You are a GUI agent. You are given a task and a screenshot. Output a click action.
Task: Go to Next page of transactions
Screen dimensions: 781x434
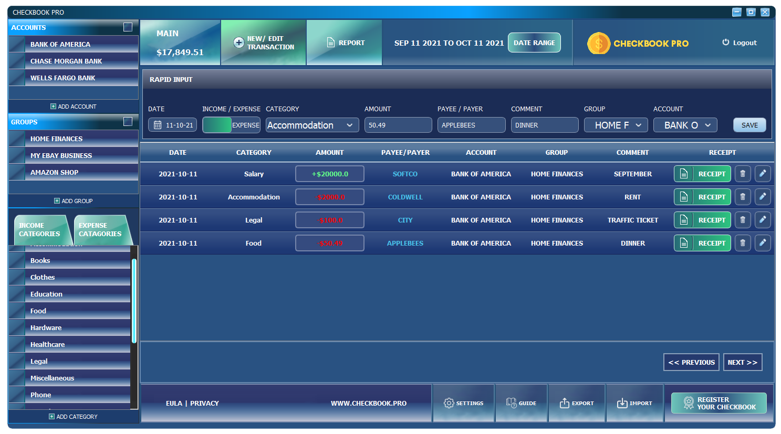(743, 362)
